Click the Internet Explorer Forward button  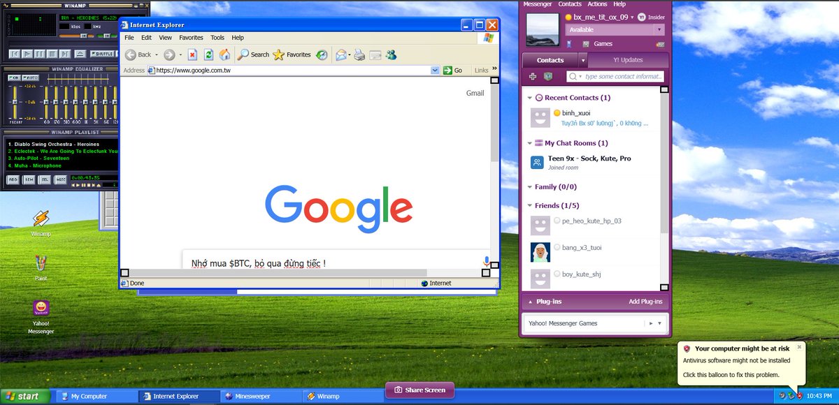coord(169,54)
